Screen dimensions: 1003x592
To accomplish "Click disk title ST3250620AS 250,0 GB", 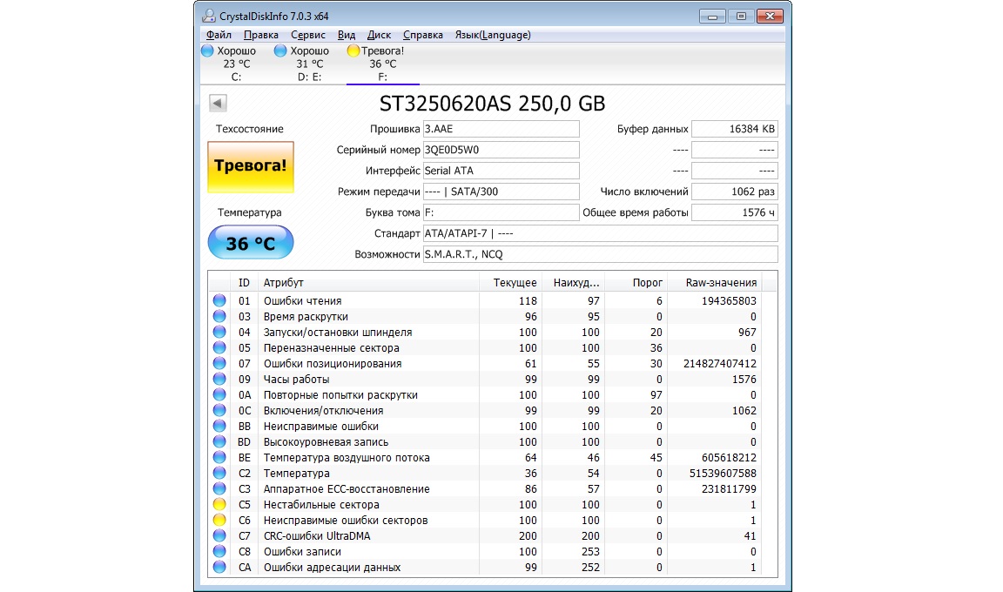I will point(492,104).
